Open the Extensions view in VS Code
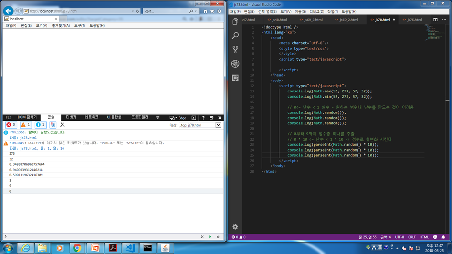 point(235,78)
